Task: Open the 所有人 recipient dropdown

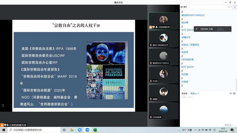Action: coord(194,93)
